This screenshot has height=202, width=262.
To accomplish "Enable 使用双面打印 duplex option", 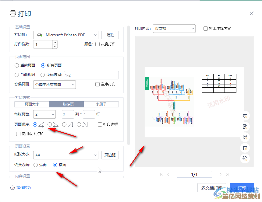I will point(19,134).
